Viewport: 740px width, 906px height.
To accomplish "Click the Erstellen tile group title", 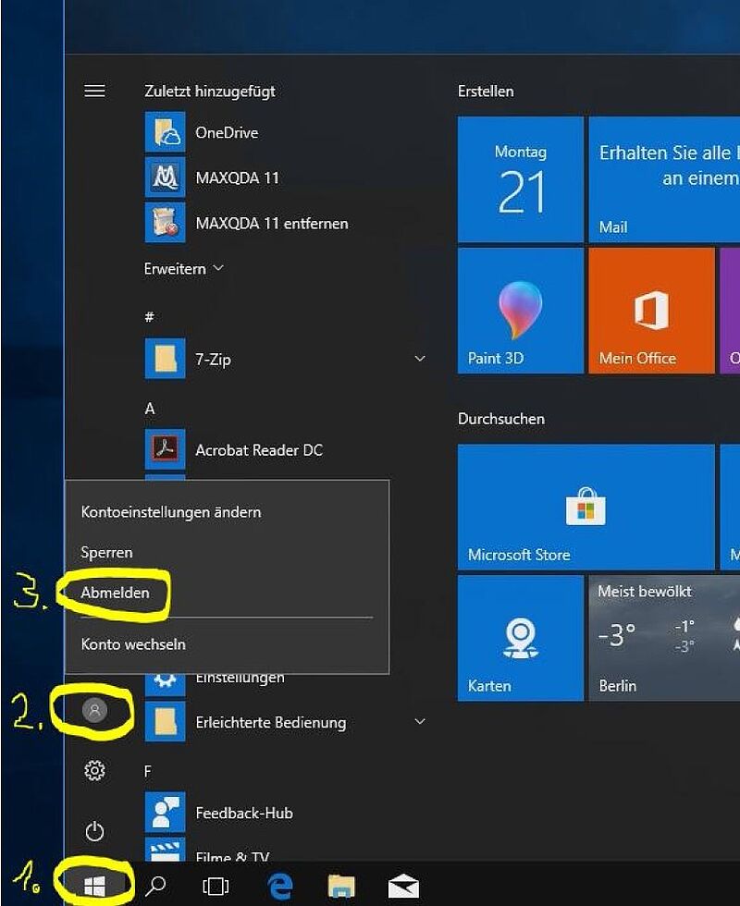I will pyautogui.click(x=486, y=92).
